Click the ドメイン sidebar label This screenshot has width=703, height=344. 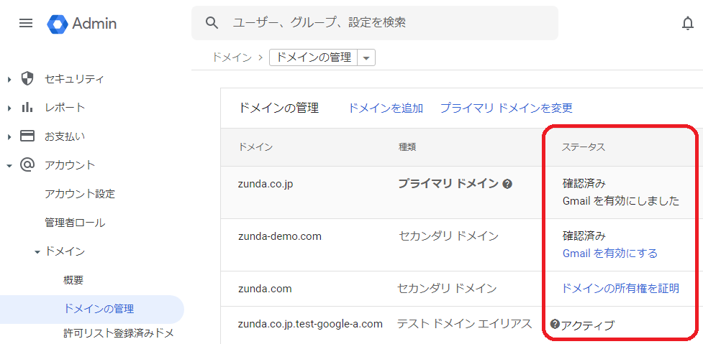coord(65,252)
